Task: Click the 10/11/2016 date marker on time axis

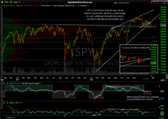Action: click(x=146, y=79)
